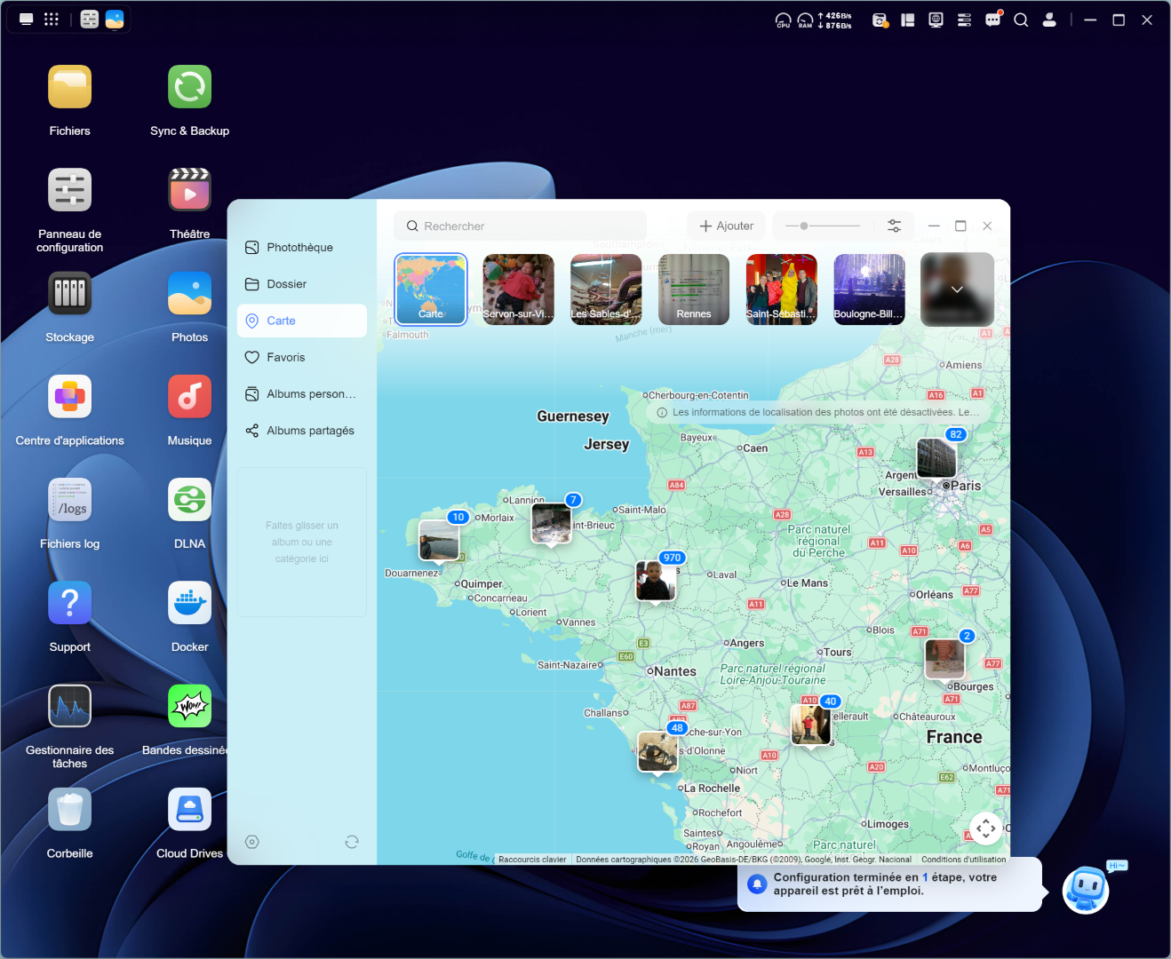Click the Configuration terminée notification
The image size is (1171, 959).
click(889, 884)
